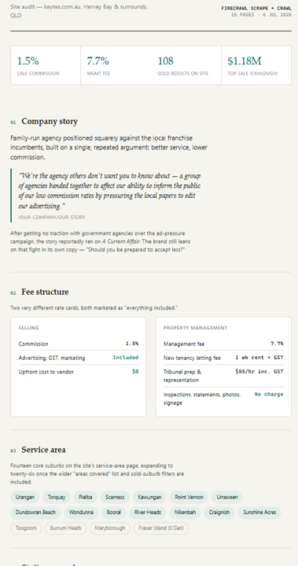Click the $1.18M top sale card
Image resolution: width=298 pixels, height=566 pixels.
(256, 65)
